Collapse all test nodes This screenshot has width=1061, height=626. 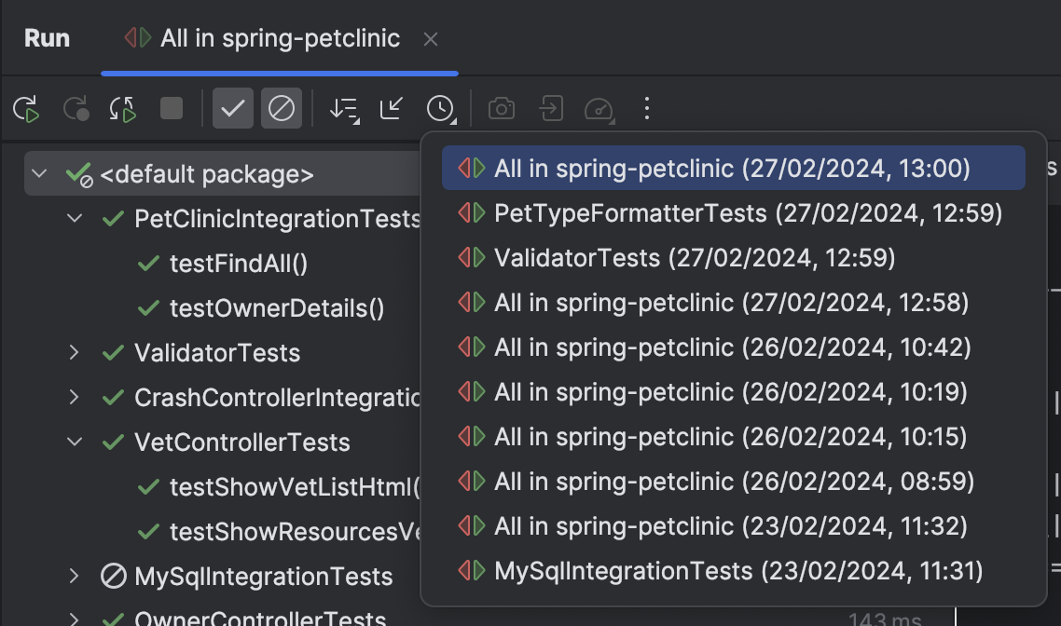[390, 108]
